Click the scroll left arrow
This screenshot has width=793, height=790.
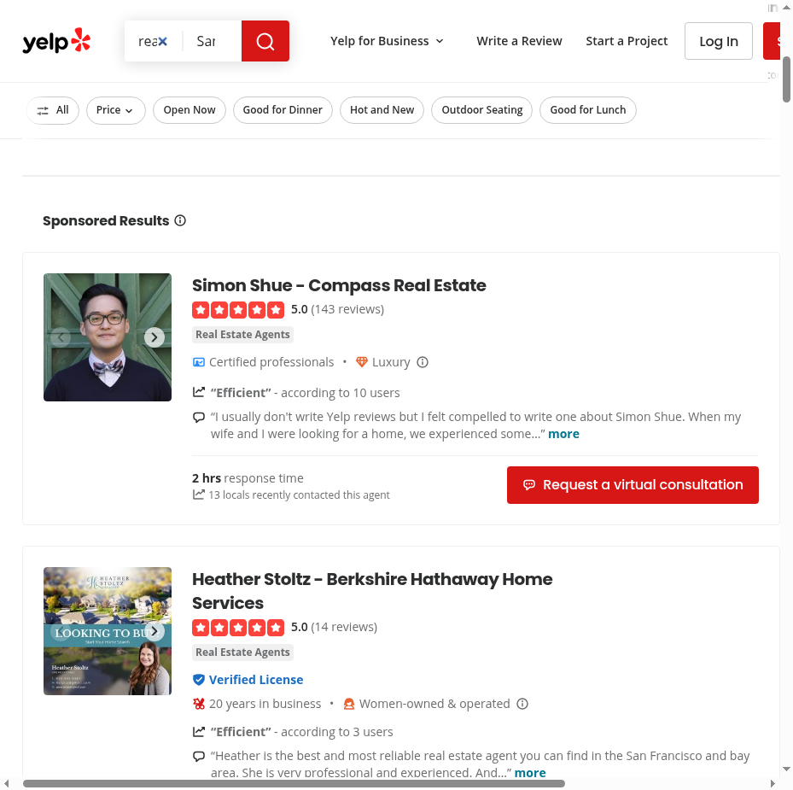(7, 783)
